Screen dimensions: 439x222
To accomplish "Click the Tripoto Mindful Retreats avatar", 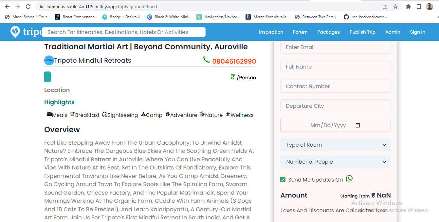I will pyautogui.click(x=49, y=60).
